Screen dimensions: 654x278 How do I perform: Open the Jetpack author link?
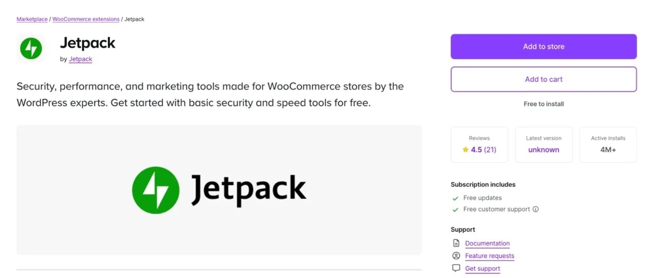[x=80, y=59]
